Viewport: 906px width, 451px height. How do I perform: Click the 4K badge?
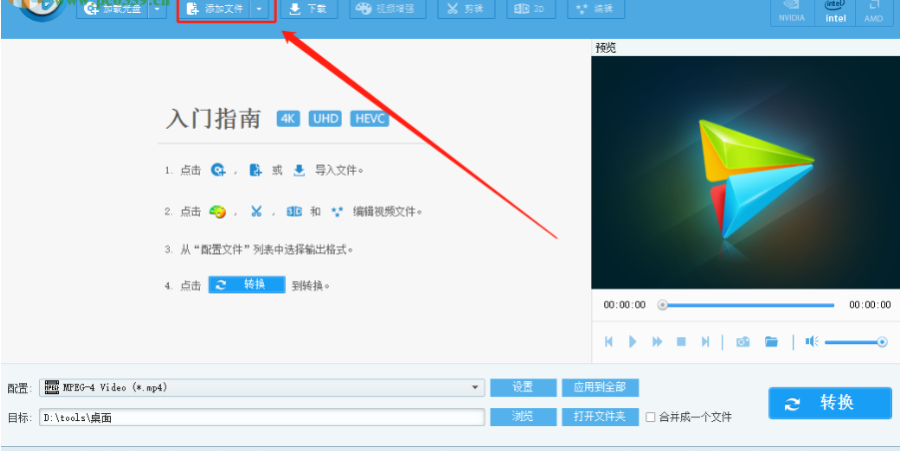pyautogui.click(x=288, y=119)
